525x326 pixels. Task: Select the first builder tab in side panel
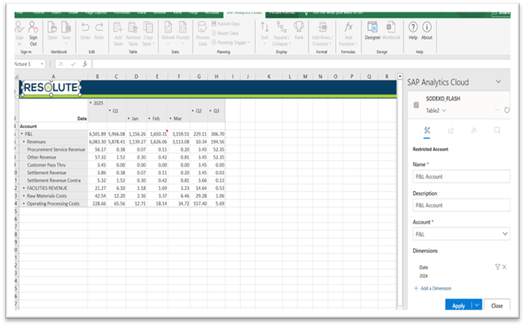(x=426, y=131)
